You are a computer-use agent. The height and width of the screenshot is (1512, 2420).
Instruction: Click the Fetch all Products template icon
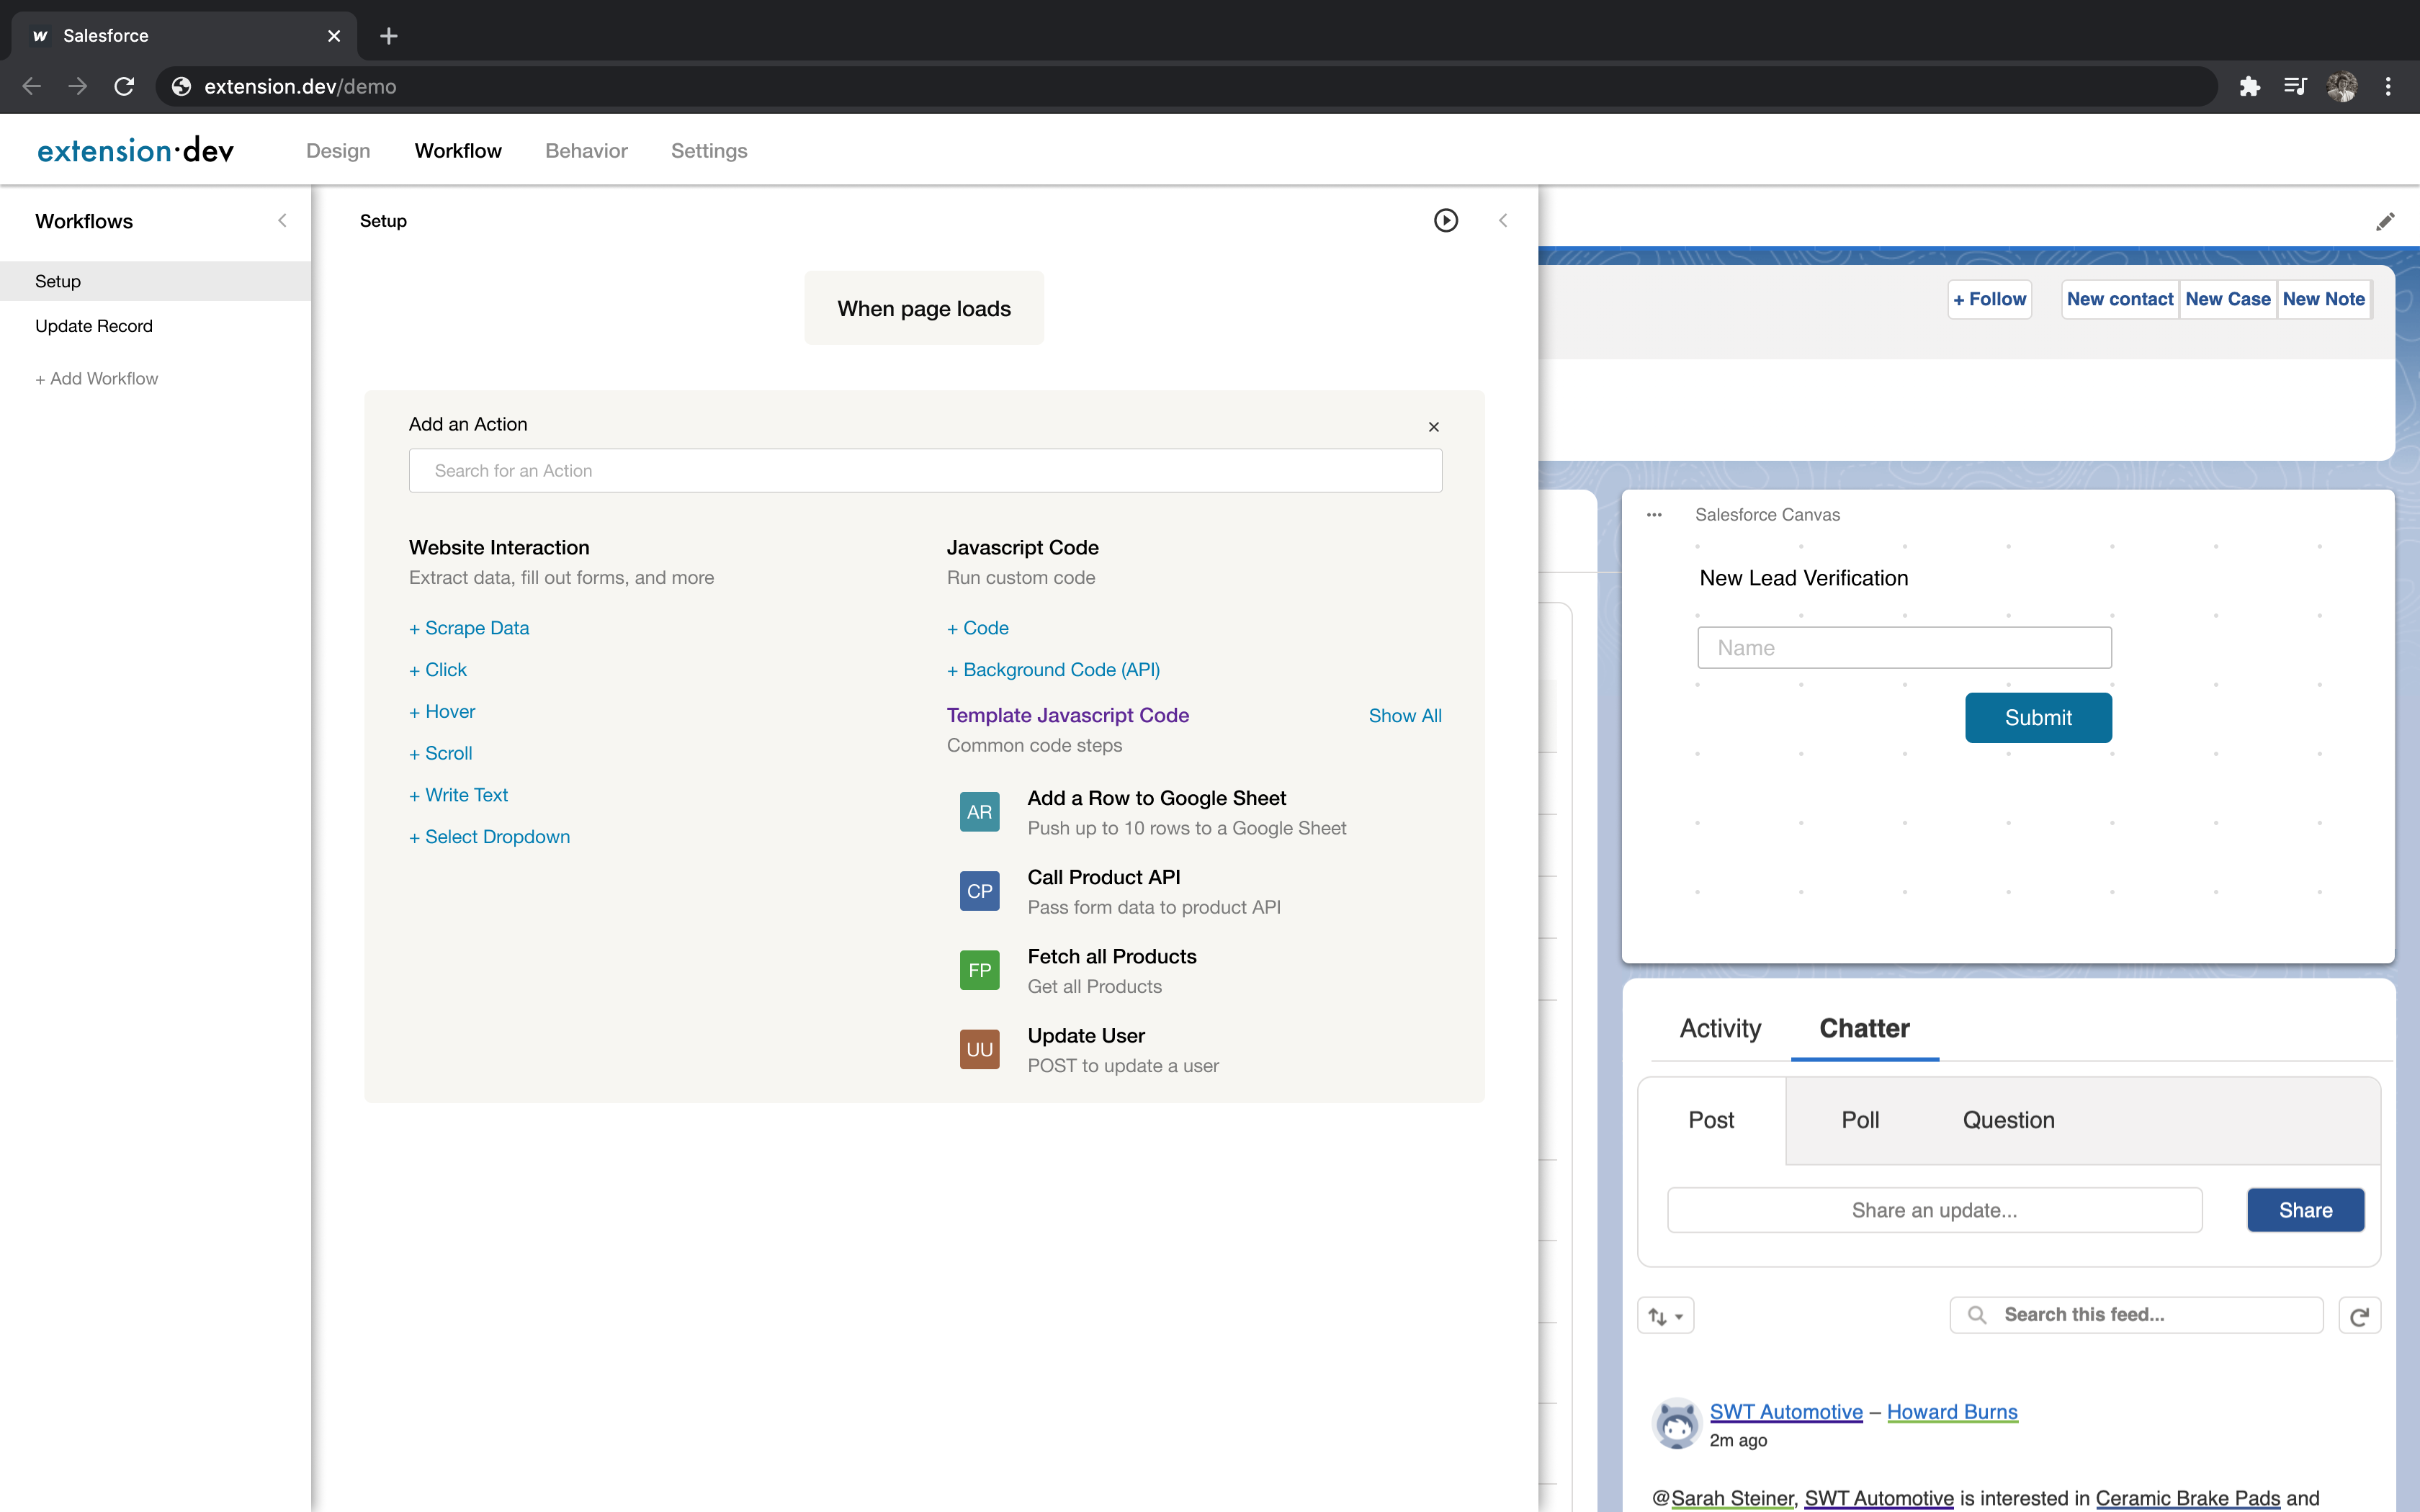coord(979,969)
